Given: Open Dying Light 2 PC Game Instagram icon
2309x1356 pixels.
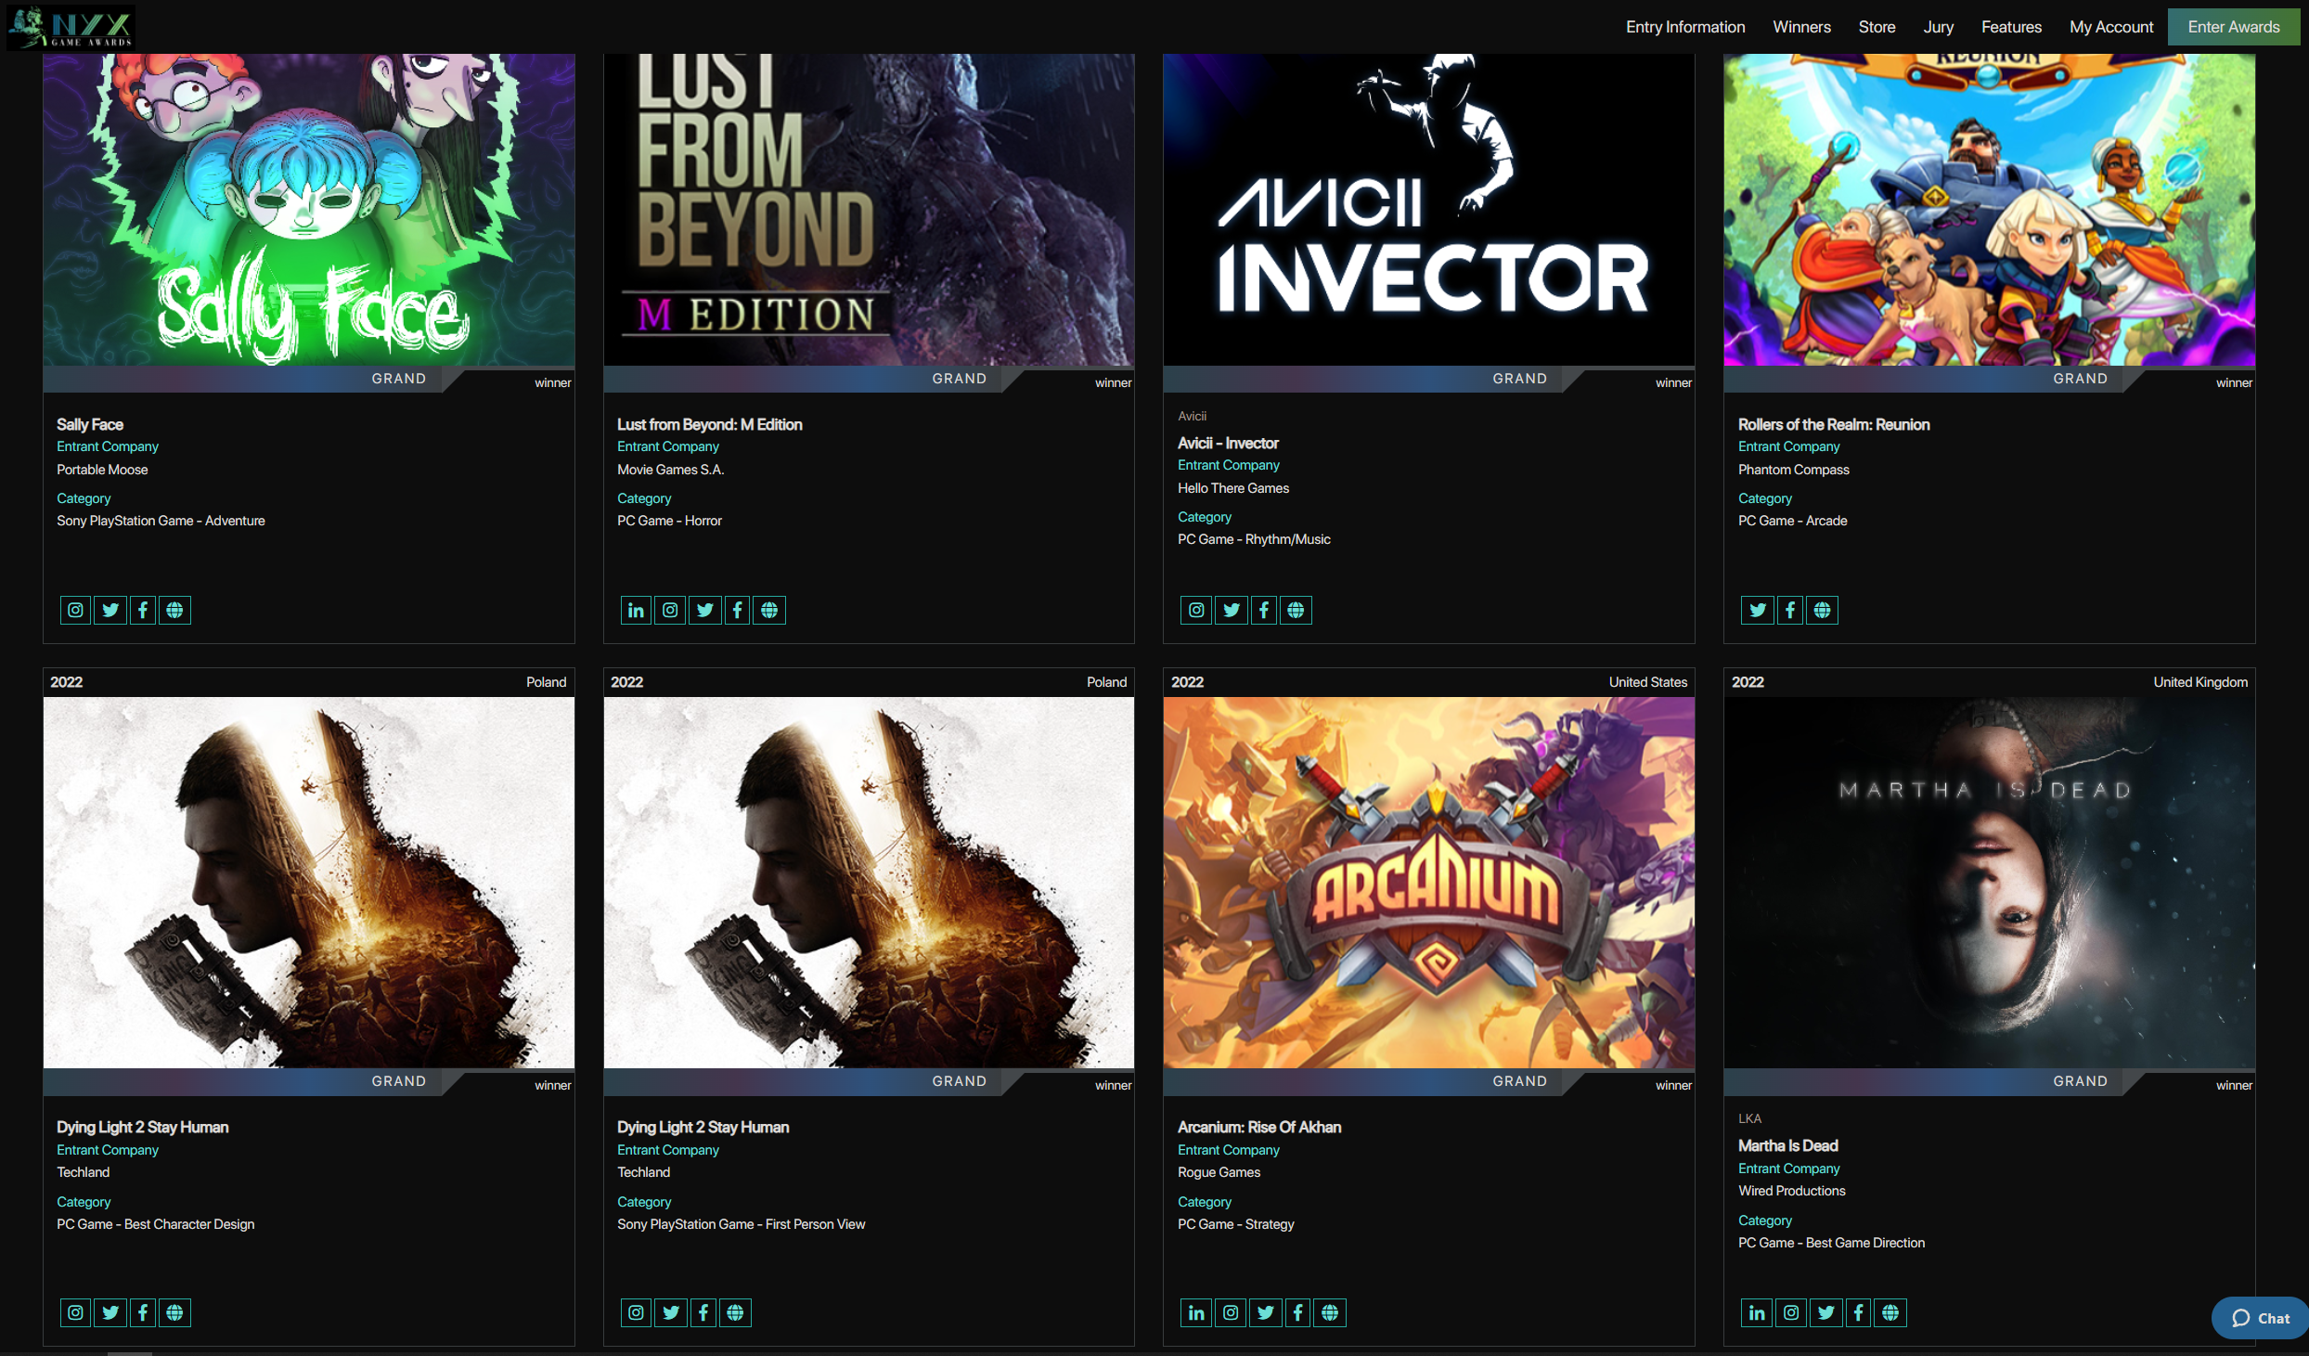Looking at the screenshot, I should click(x=76, y=1312).
